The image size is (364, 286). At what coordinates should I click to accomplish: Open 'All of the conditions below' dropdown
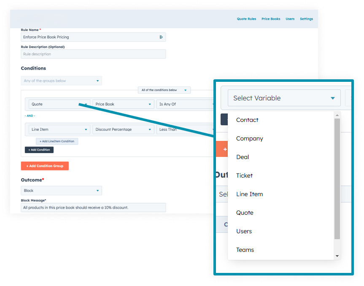(164, 90)
